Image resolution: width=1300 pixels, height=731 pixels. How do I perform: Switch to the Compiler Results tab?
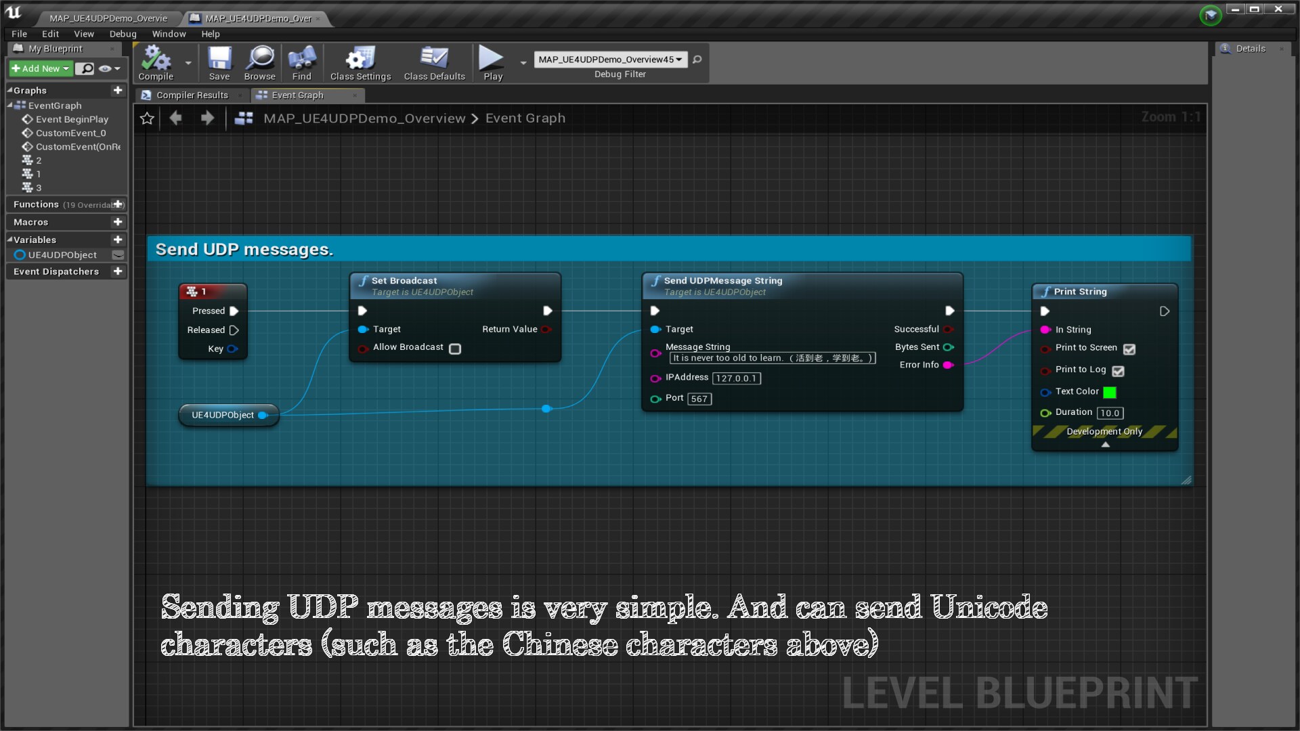192,95
